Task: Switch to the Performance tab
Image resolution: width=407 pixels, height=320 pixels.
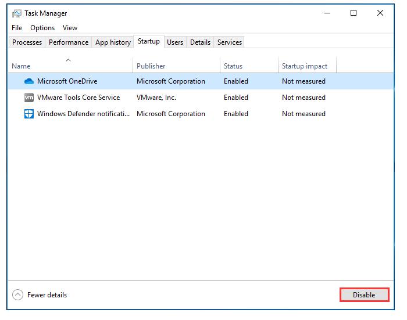Action: pyautogui.click(x=69, y=42)
